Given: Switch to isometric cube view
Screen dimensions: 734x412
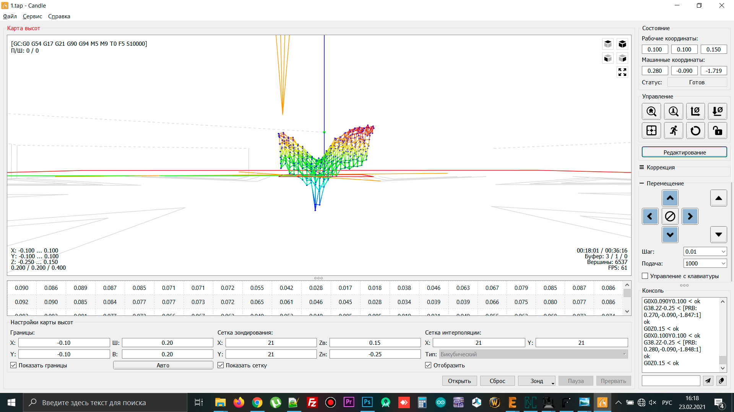Looking at the screenshot, I should [622, 44].
